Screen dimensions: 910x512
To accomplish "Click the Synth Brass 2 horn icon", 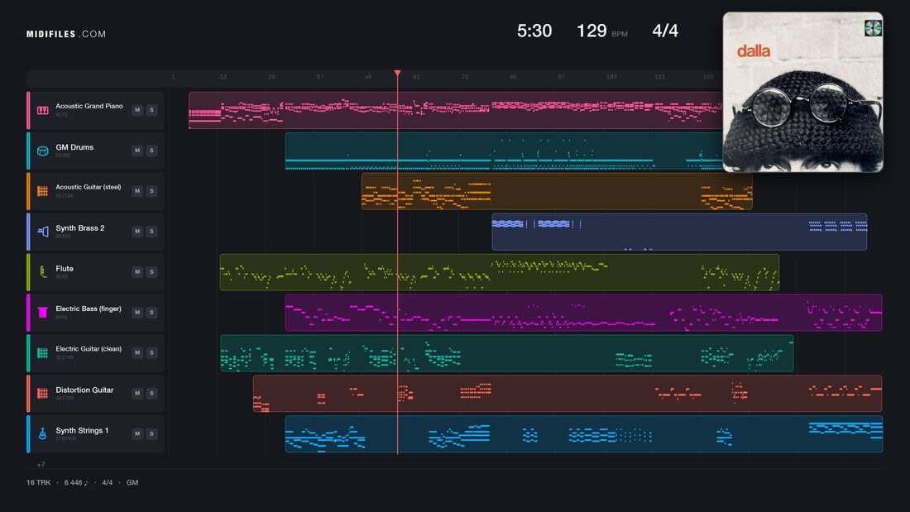I will point(43,232).
